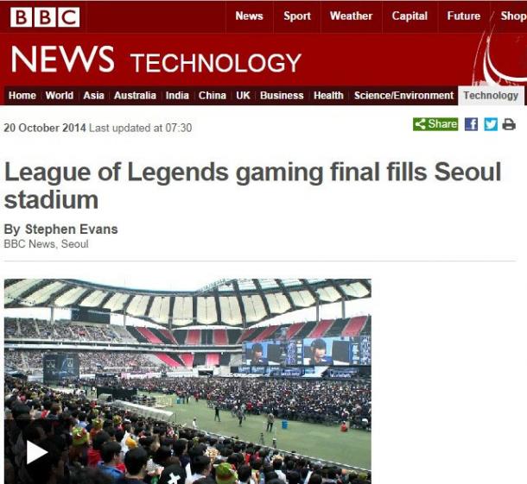The image size is (527, 484).
Task: Click the stadium crowd video thumbnail
Action: (187, 381)
